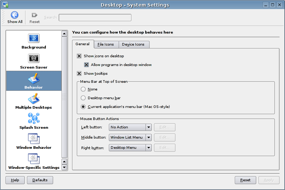Select Desktop menu bar radio option
The image size is (285, 190).
(x=83, y=98)
